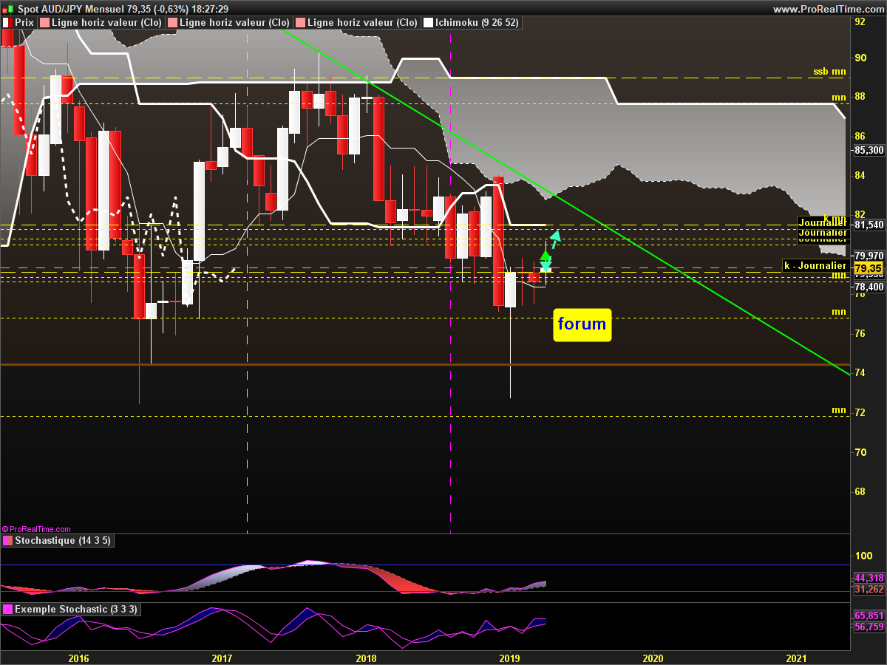The width and height of the screenshot is (887, 665).
Task: Click the highlighted 79,35 current price tag
Action: [x=869, y=267]
